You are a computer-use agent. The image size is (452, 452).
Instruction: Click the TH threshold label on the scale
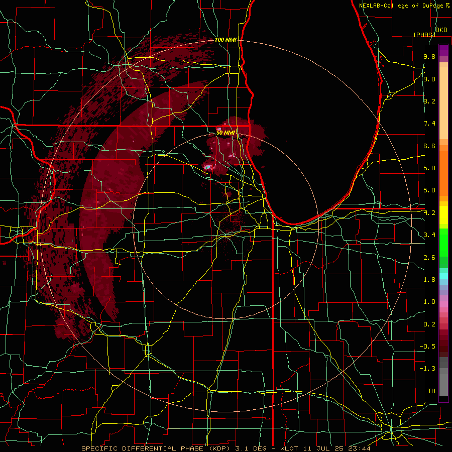(431, 391)
